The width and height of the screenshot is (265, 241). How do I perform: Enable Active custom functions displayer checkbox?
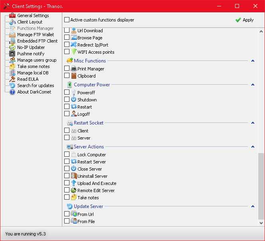tap(67, 20)
